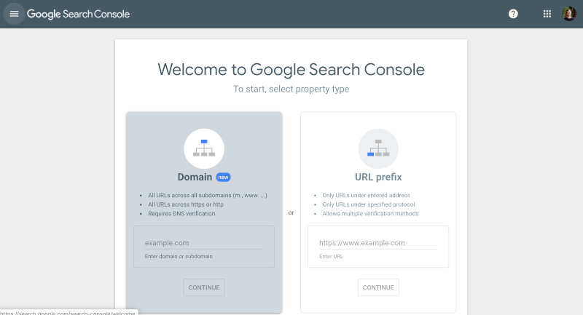Focus the https://www.example.com URL input field

[378, 243]
